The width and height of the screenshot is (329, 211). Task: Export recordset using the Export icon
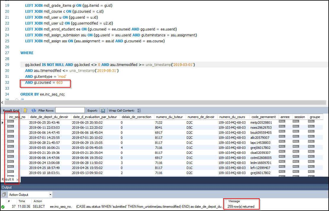tap(102, 110)
